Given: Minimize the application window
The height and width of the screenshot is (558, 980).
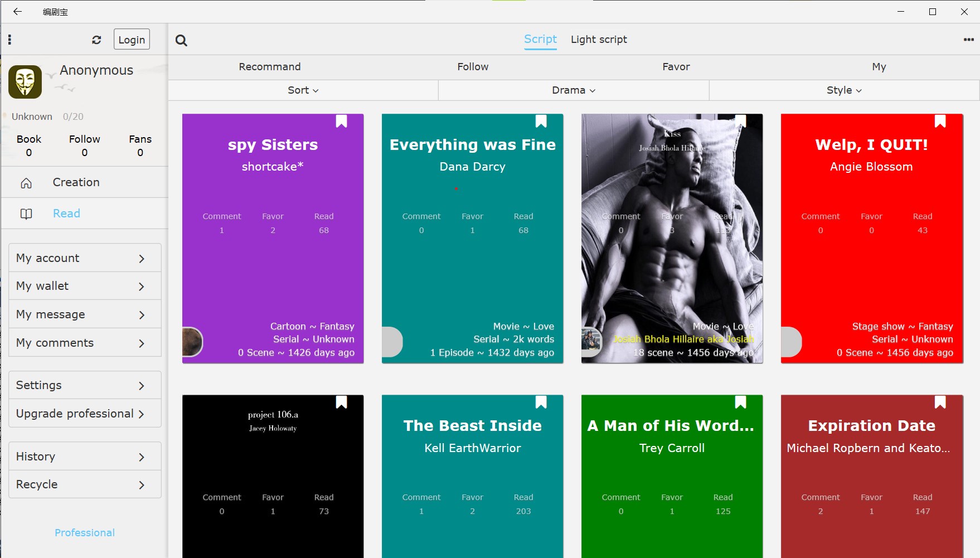Looking at the screenshot, I should tap(901, 11).
